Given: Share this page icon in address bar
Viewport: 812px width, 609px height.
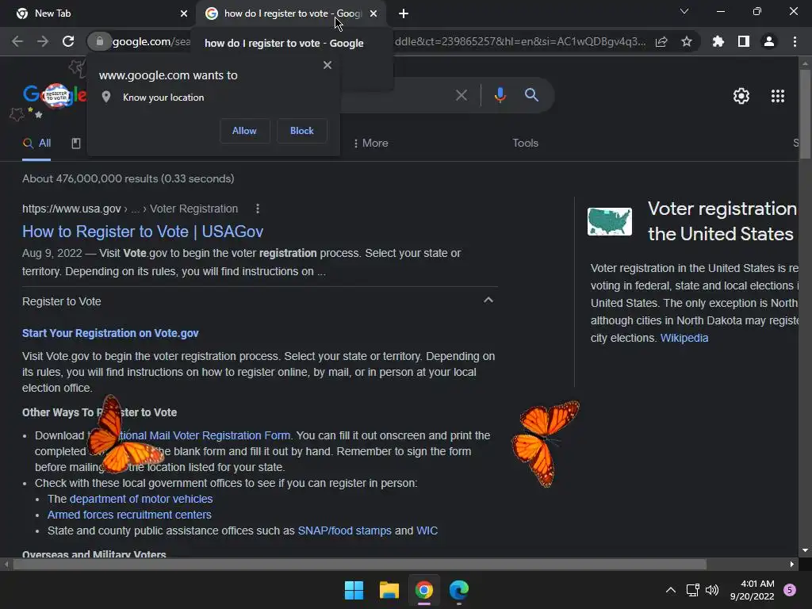Looking at the screenshot, I should [x=661, y=41].
